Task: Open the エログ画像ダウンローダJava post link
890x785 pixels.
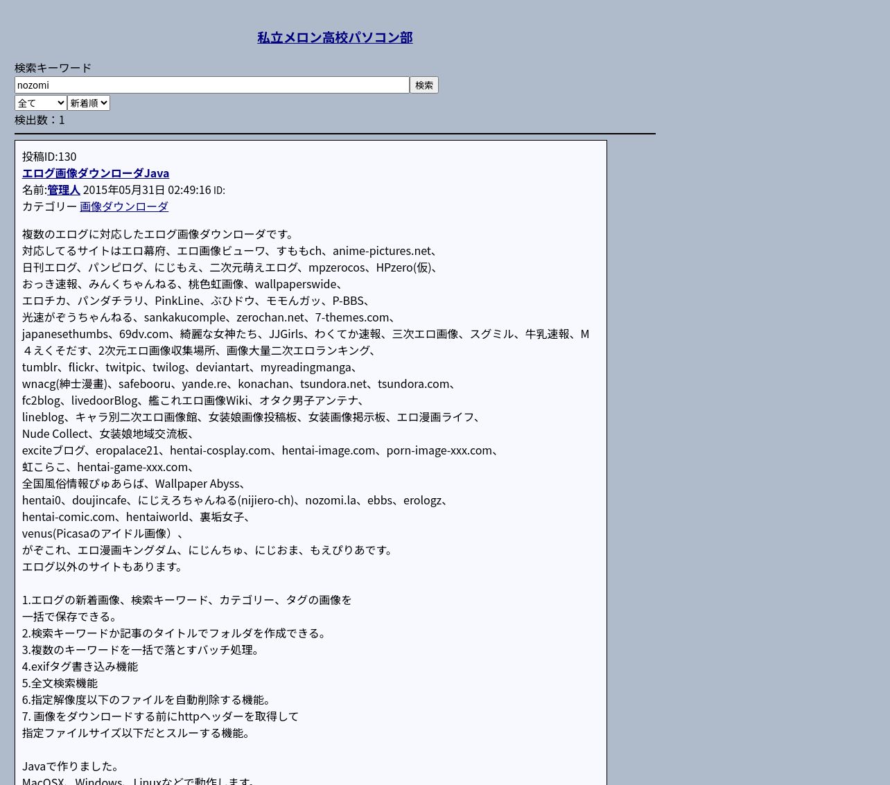Action: (96, 173)
